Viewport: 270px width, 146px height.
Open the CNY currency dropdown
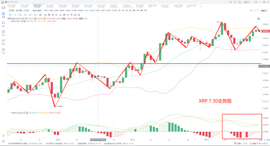point(247,2)
